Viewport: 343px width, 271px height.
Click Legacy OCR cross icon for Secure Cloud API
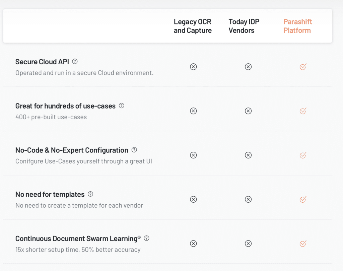(x=193, y=67)
